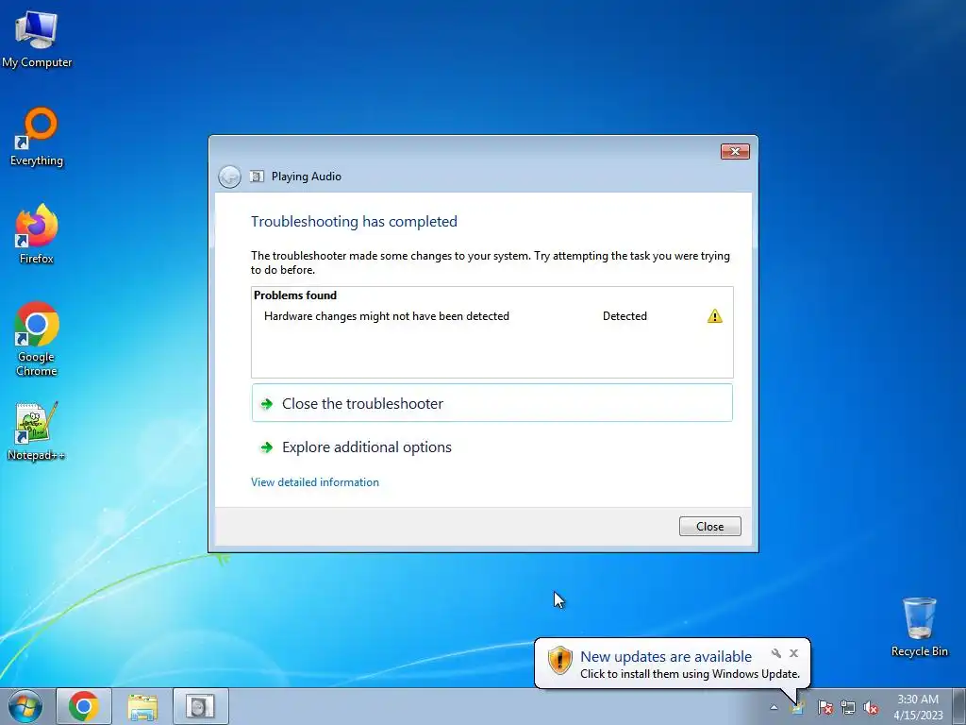
Task: Open the network tray icon
Action: click(x=848, y=707)
